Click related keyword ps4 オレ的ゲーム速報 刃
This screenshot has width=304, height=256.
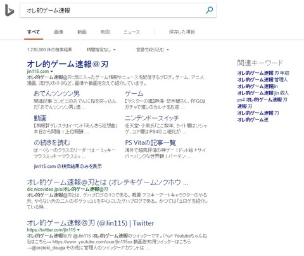click(x=262, y=99)
